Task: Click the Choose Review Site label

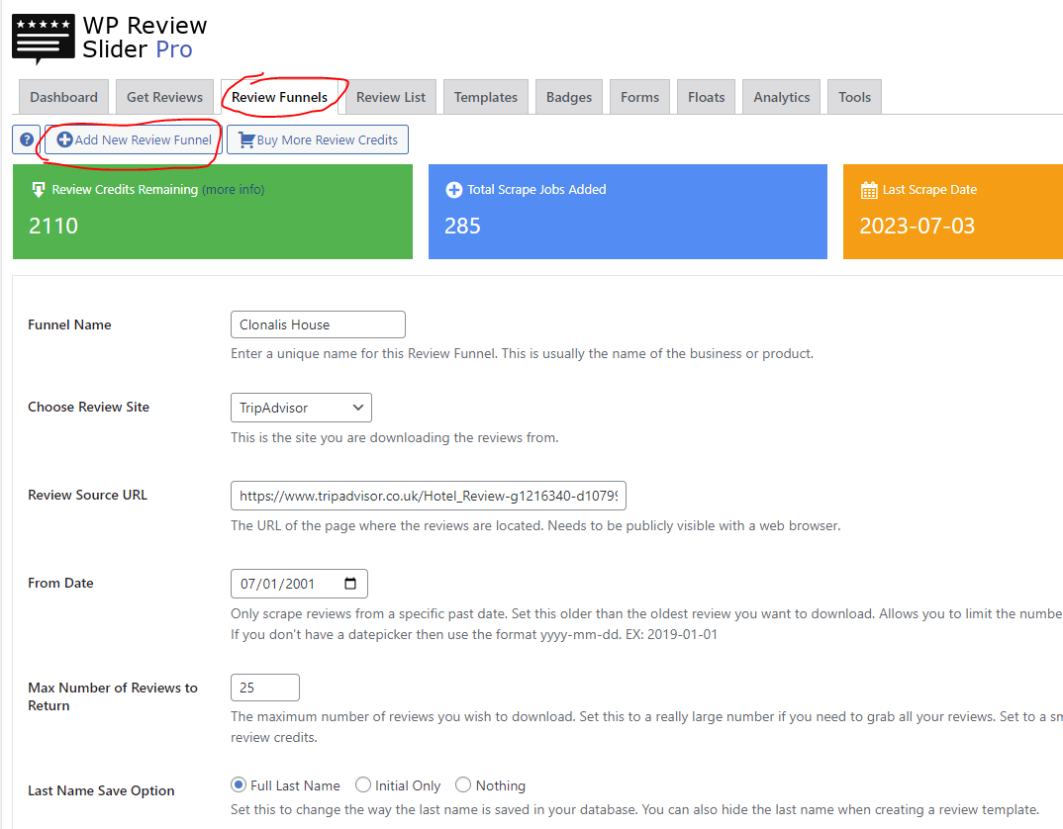Action: coord(89,407)
